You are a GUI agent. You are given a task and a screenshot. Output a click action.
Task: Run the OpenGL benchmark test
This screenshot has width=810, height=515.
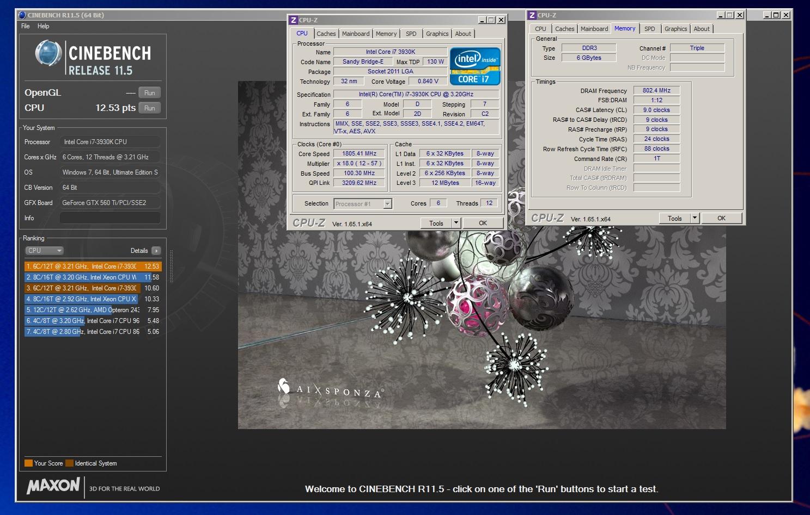150,93
